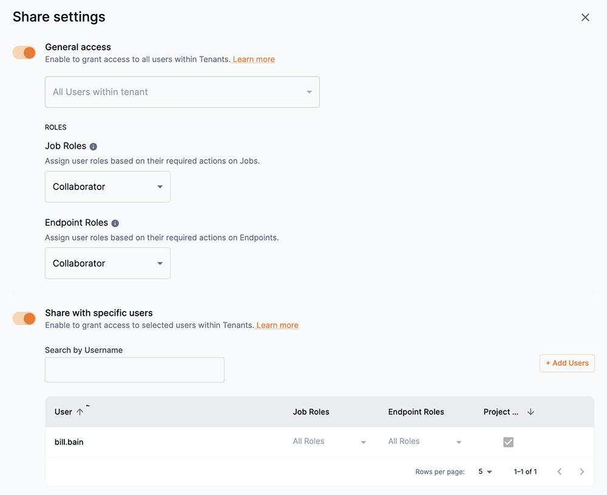Image resolution: width=607 pixels, height=495 pixels.
Task: Uncheck the Project checkbox for bill.bain
Action: 508,442
